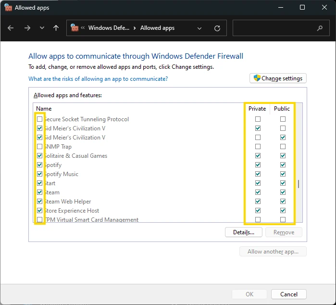
Task: Select the SNMP Trap row text
Action: (58, 147)
